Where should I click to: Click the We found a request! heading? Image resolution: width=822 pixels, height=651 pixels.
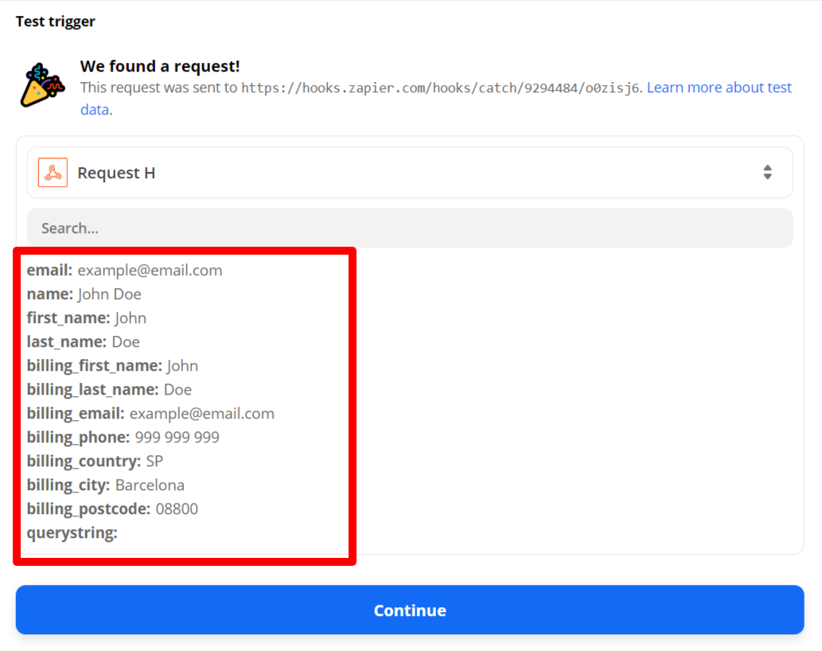[x=160, y=66]
